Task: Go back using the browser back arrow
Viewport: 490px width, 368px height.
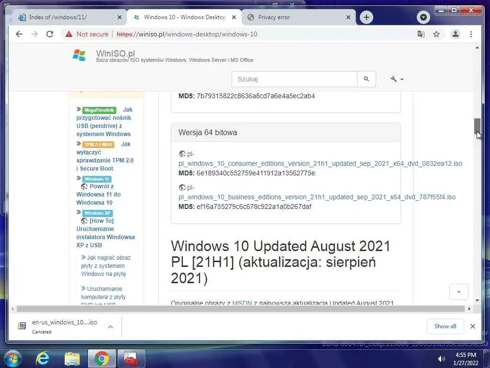Action: click(x=19, y=34)
